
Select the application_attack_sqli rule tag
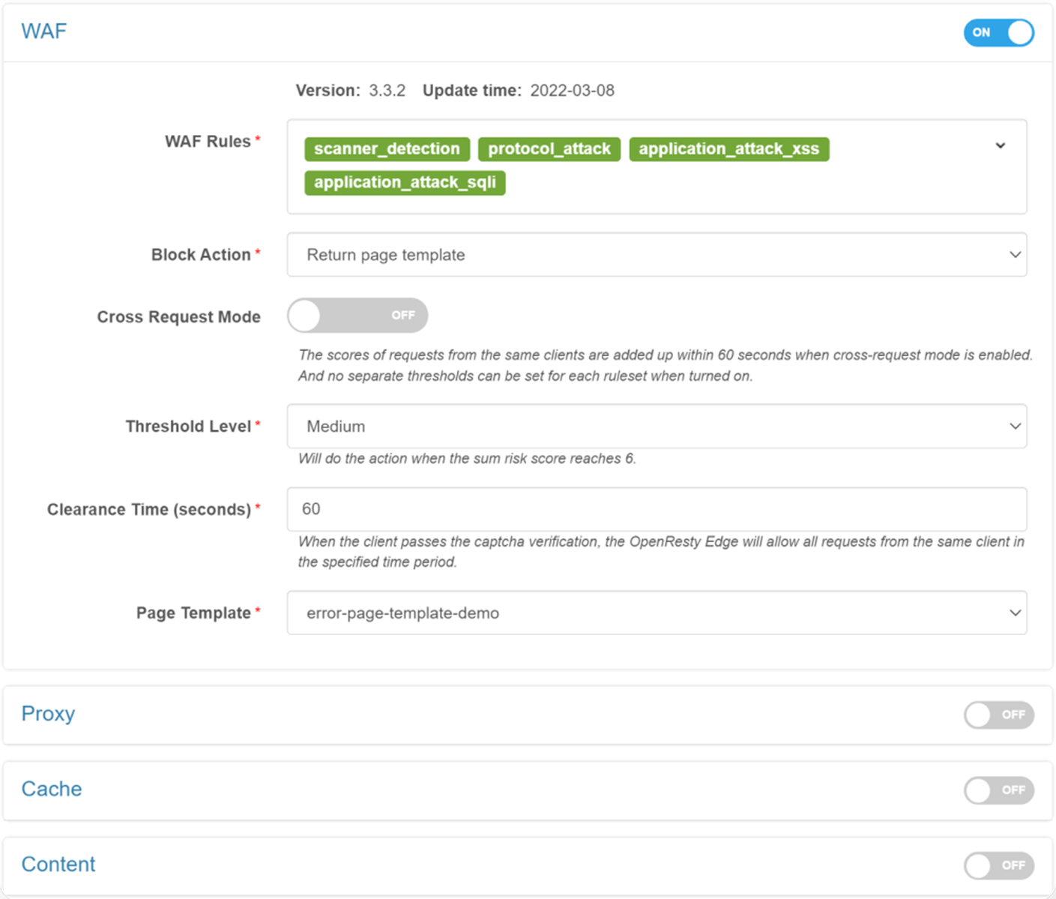click(x=405, y=182)
